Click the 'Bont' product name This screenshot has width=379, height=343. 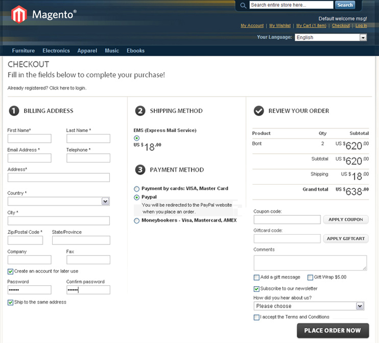pyautogui.click(x=257, y=144)
